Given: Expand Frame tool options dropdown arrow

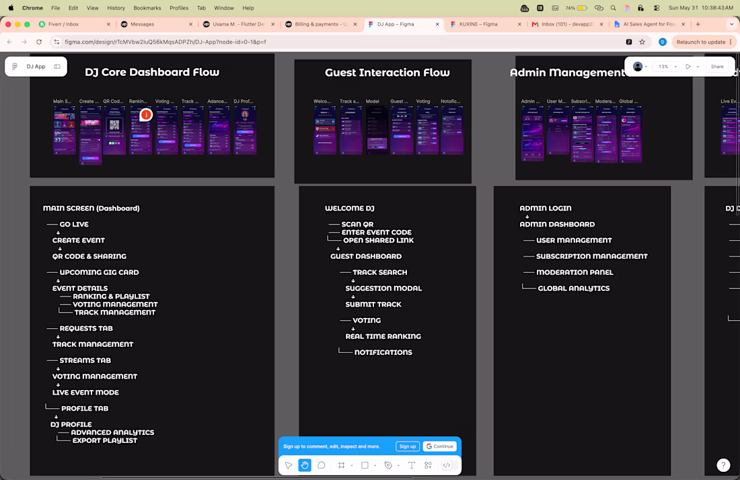Looking at the screenshot, I should pos(352,466).
